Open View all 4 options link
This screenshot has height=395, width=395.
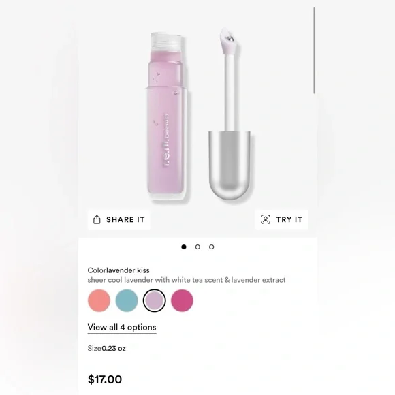[x=122, y=327]
